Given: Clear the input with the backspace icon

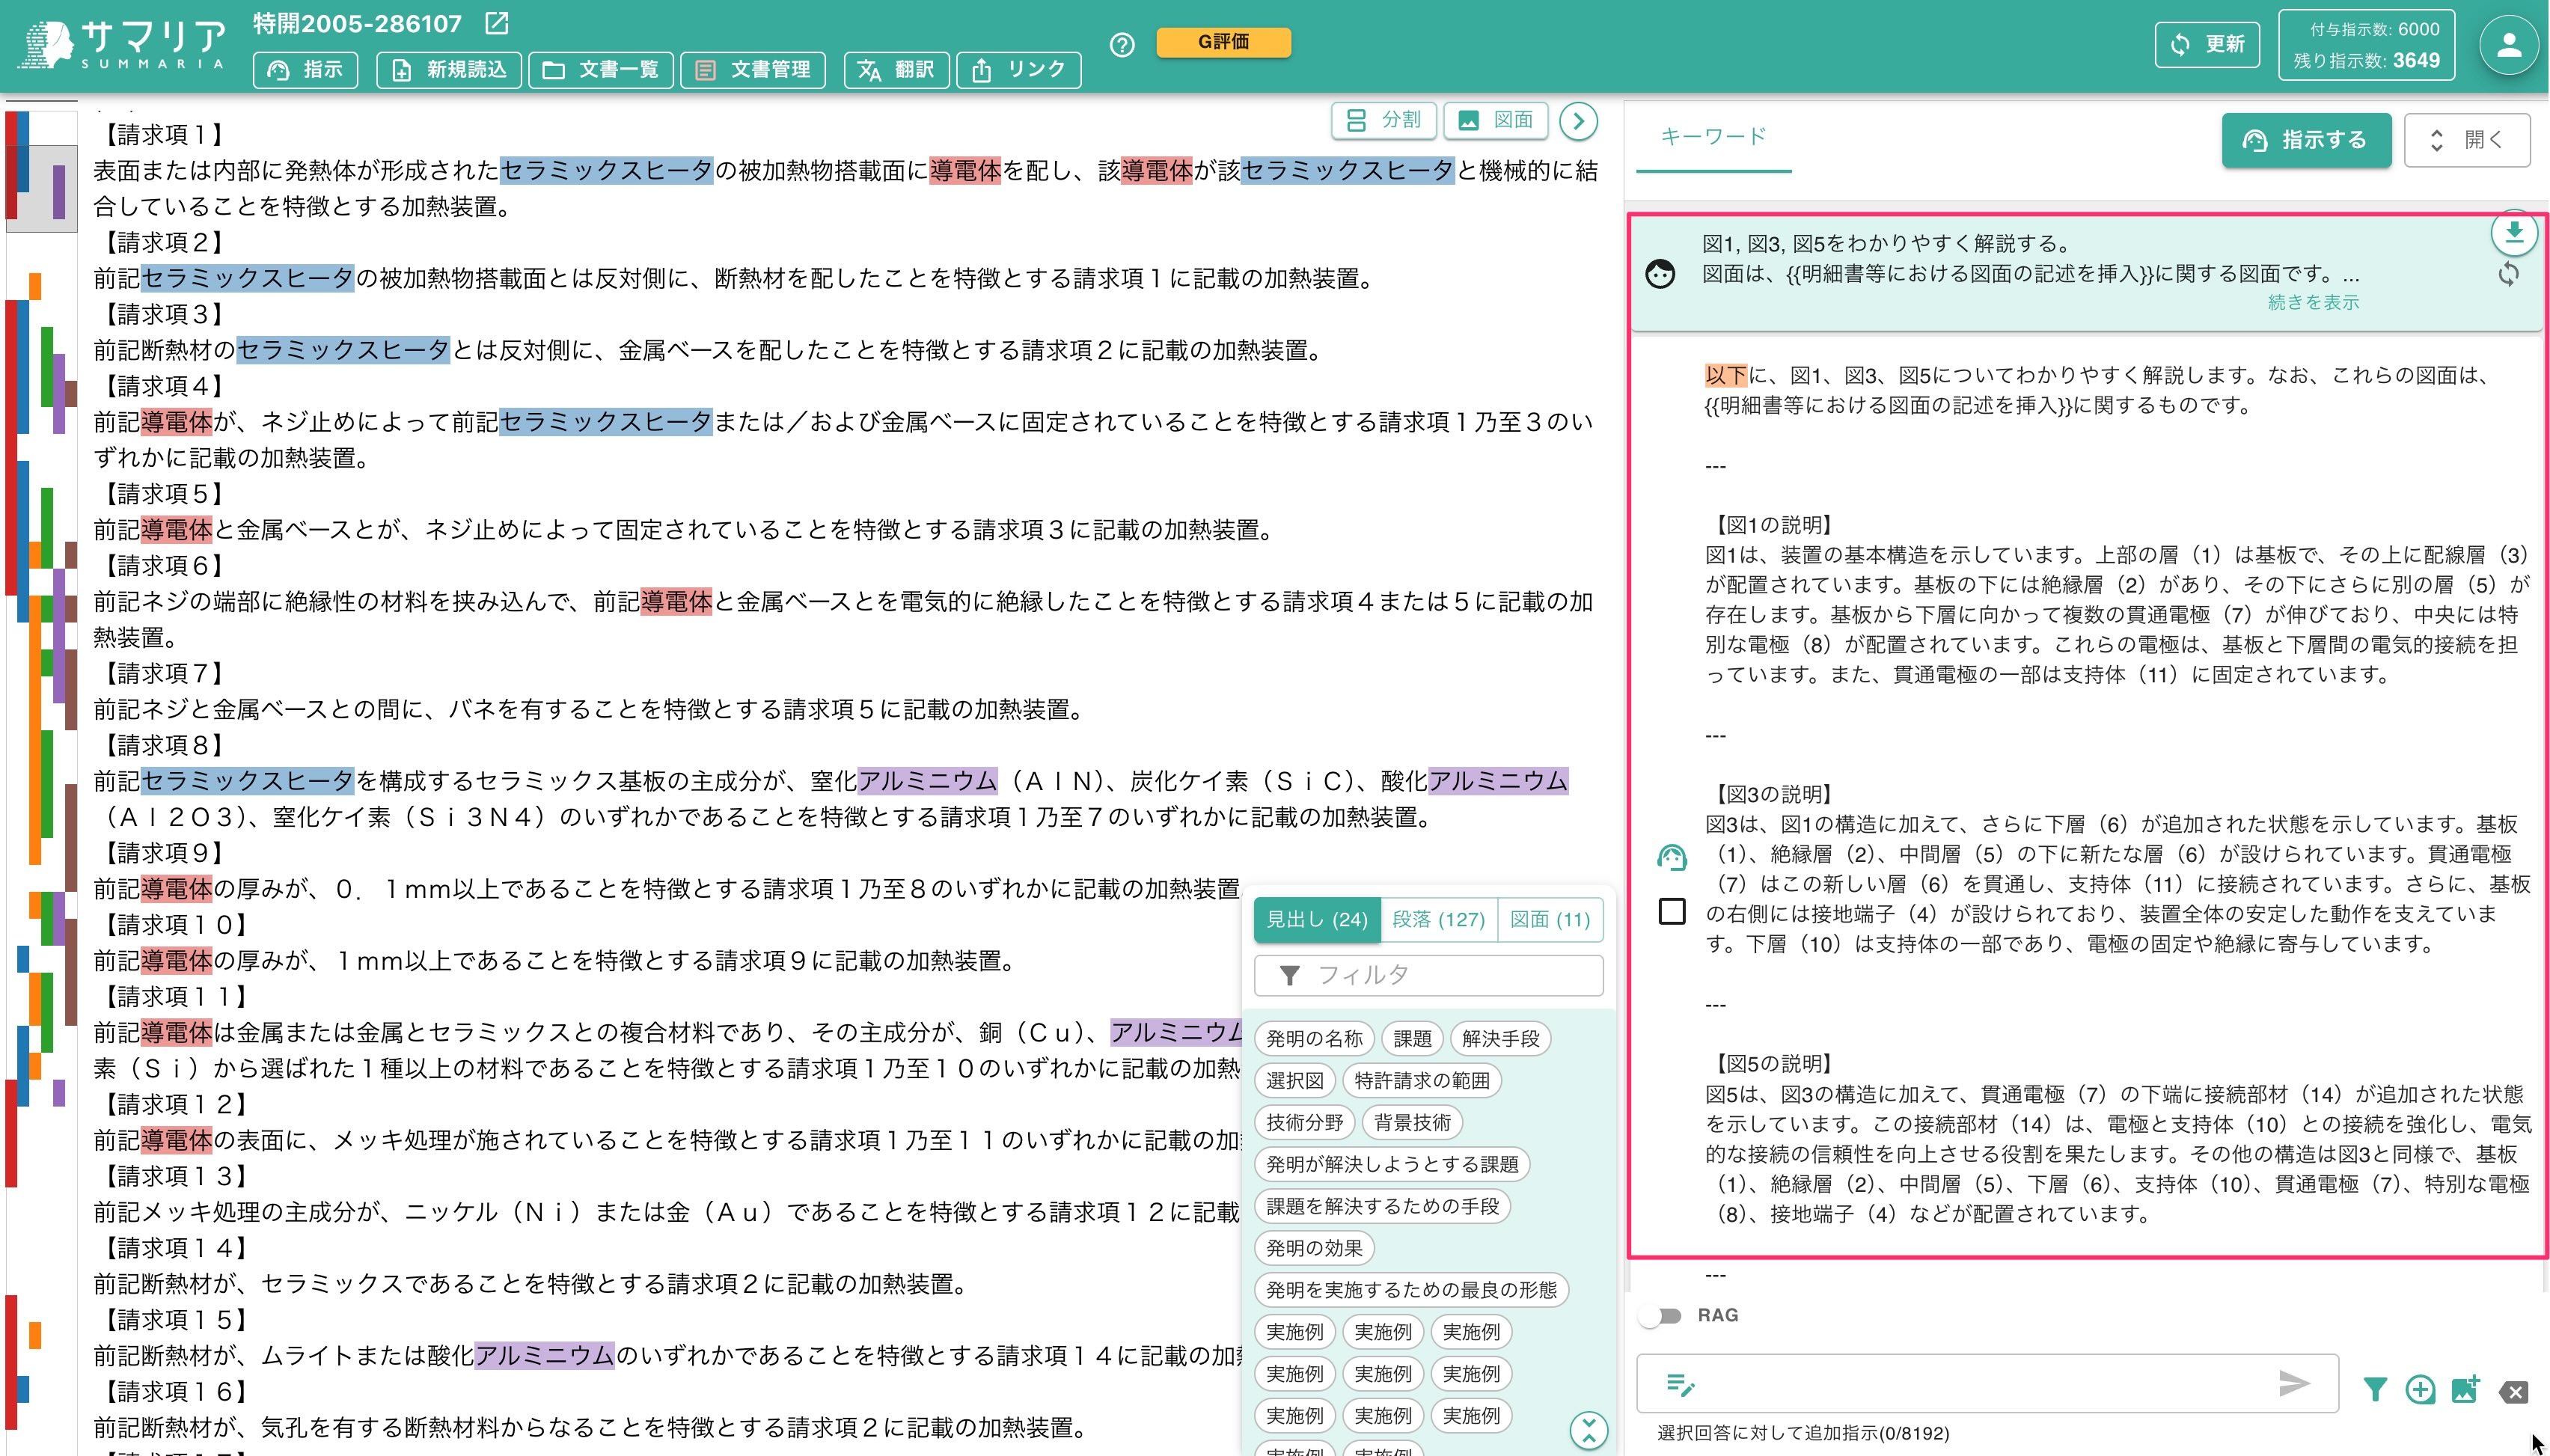Looking at the screenshot, I should point(2513,1391).
